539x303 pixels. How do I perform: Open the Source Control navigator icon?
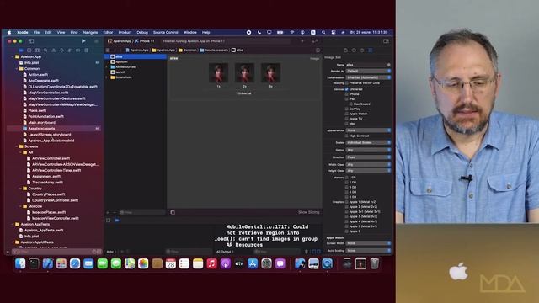click(x=29, y=50)
